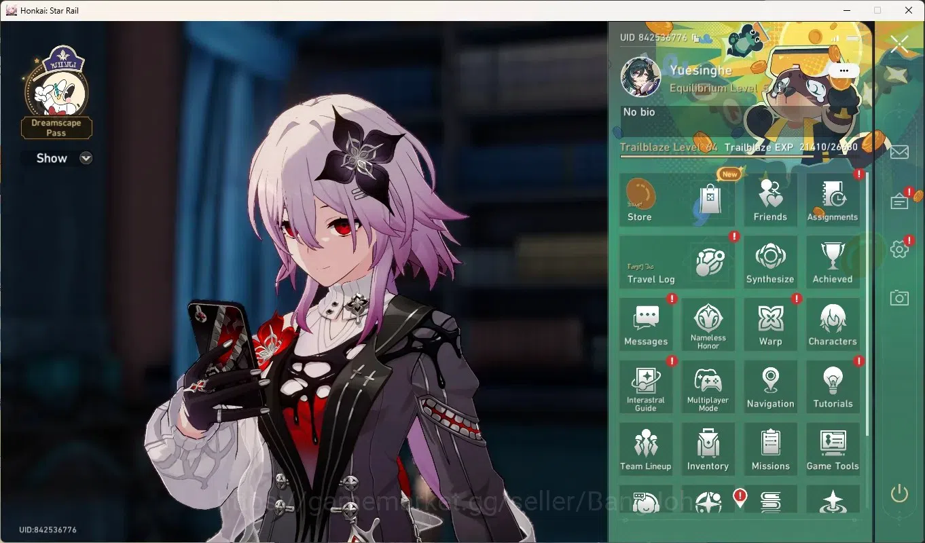925x543 pixels.
Task: Open the Friends menu
Action: [770, 200]
